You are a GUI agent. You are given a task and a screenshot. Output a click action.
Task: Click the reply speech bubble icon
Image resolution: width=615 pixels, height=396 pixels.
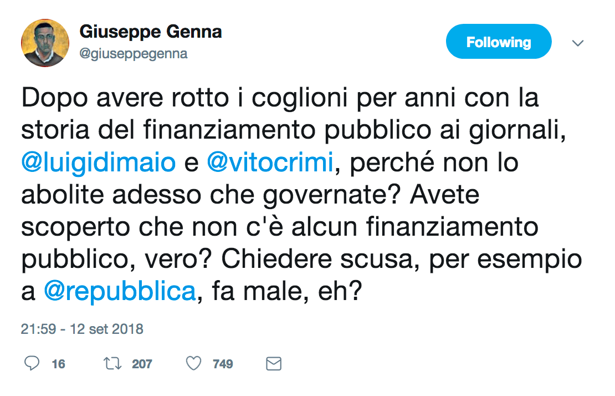click(x=33, y=364)
